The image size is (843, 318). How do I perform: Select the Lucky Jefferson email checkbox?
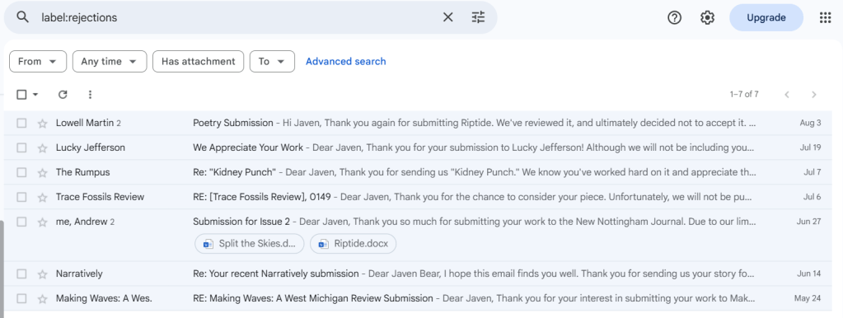21,147
